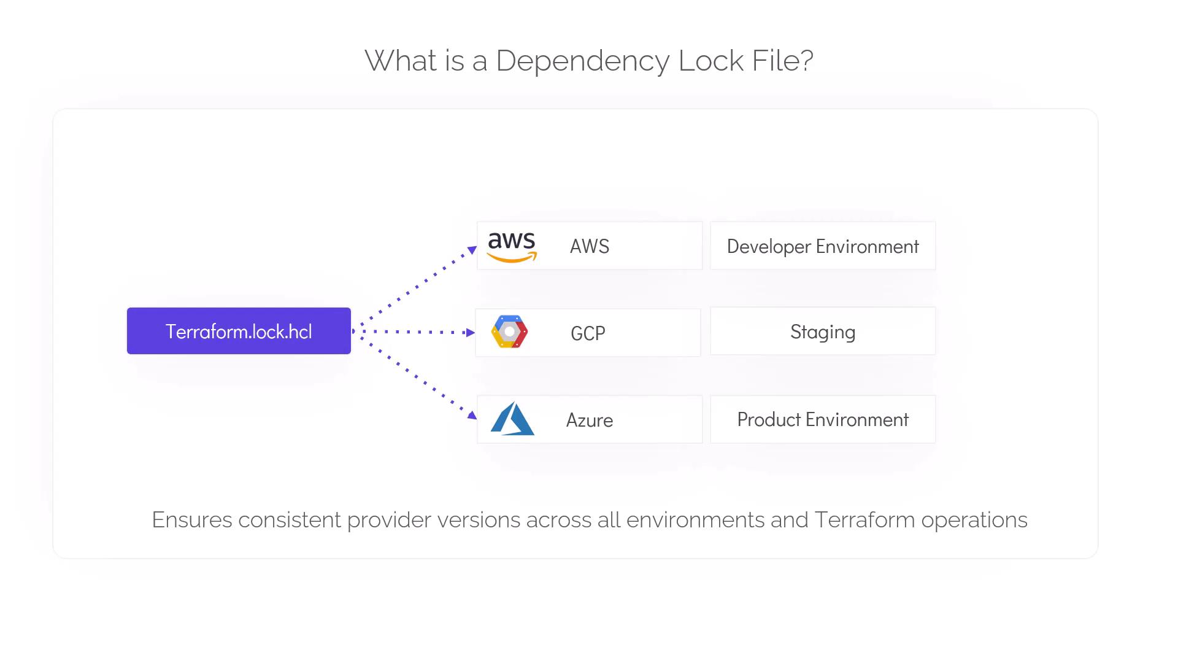The width and height of the screenshot is (1178, 663).
Task: Select the Developer Environment box
Action: click(x=822, y=246)
